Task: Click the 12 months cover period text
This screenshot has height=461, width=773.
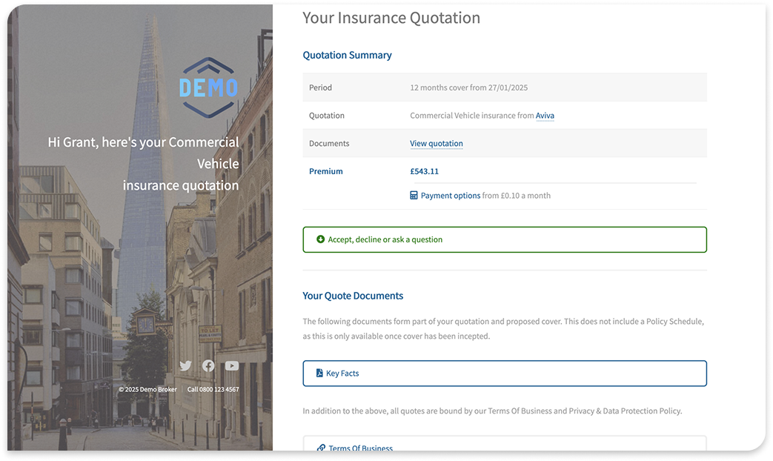Action: tap(468, 87)
